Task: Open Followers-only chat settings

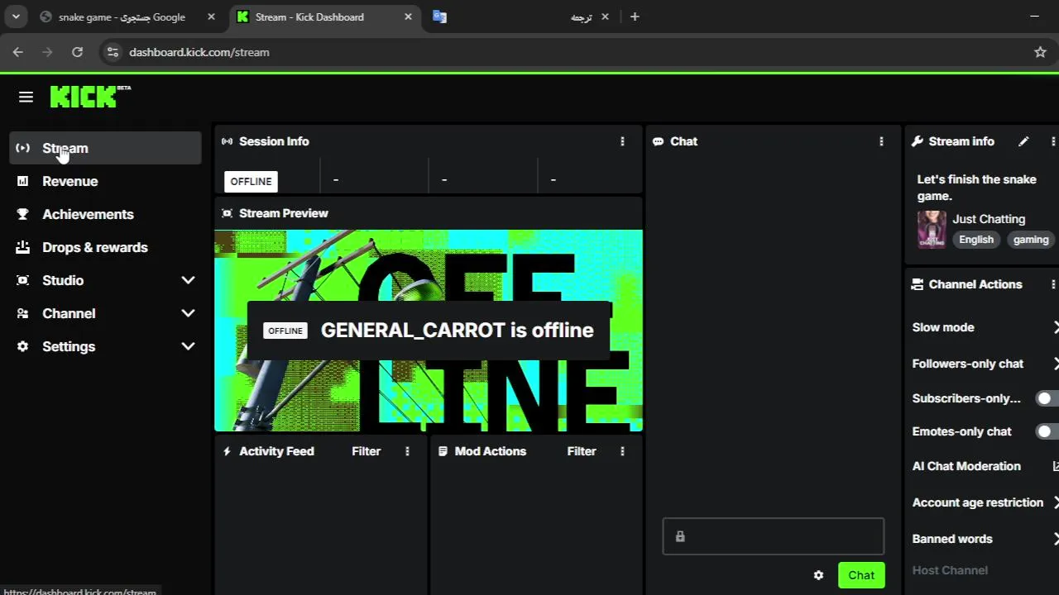Action: coord(985,364)
